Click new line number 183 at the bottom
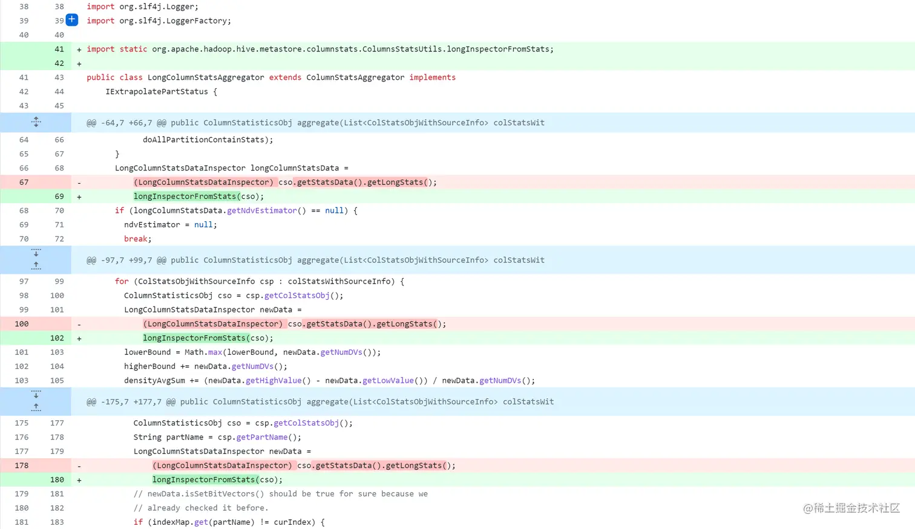The height and width of the screenshot is (529, 915). point(57,522)
